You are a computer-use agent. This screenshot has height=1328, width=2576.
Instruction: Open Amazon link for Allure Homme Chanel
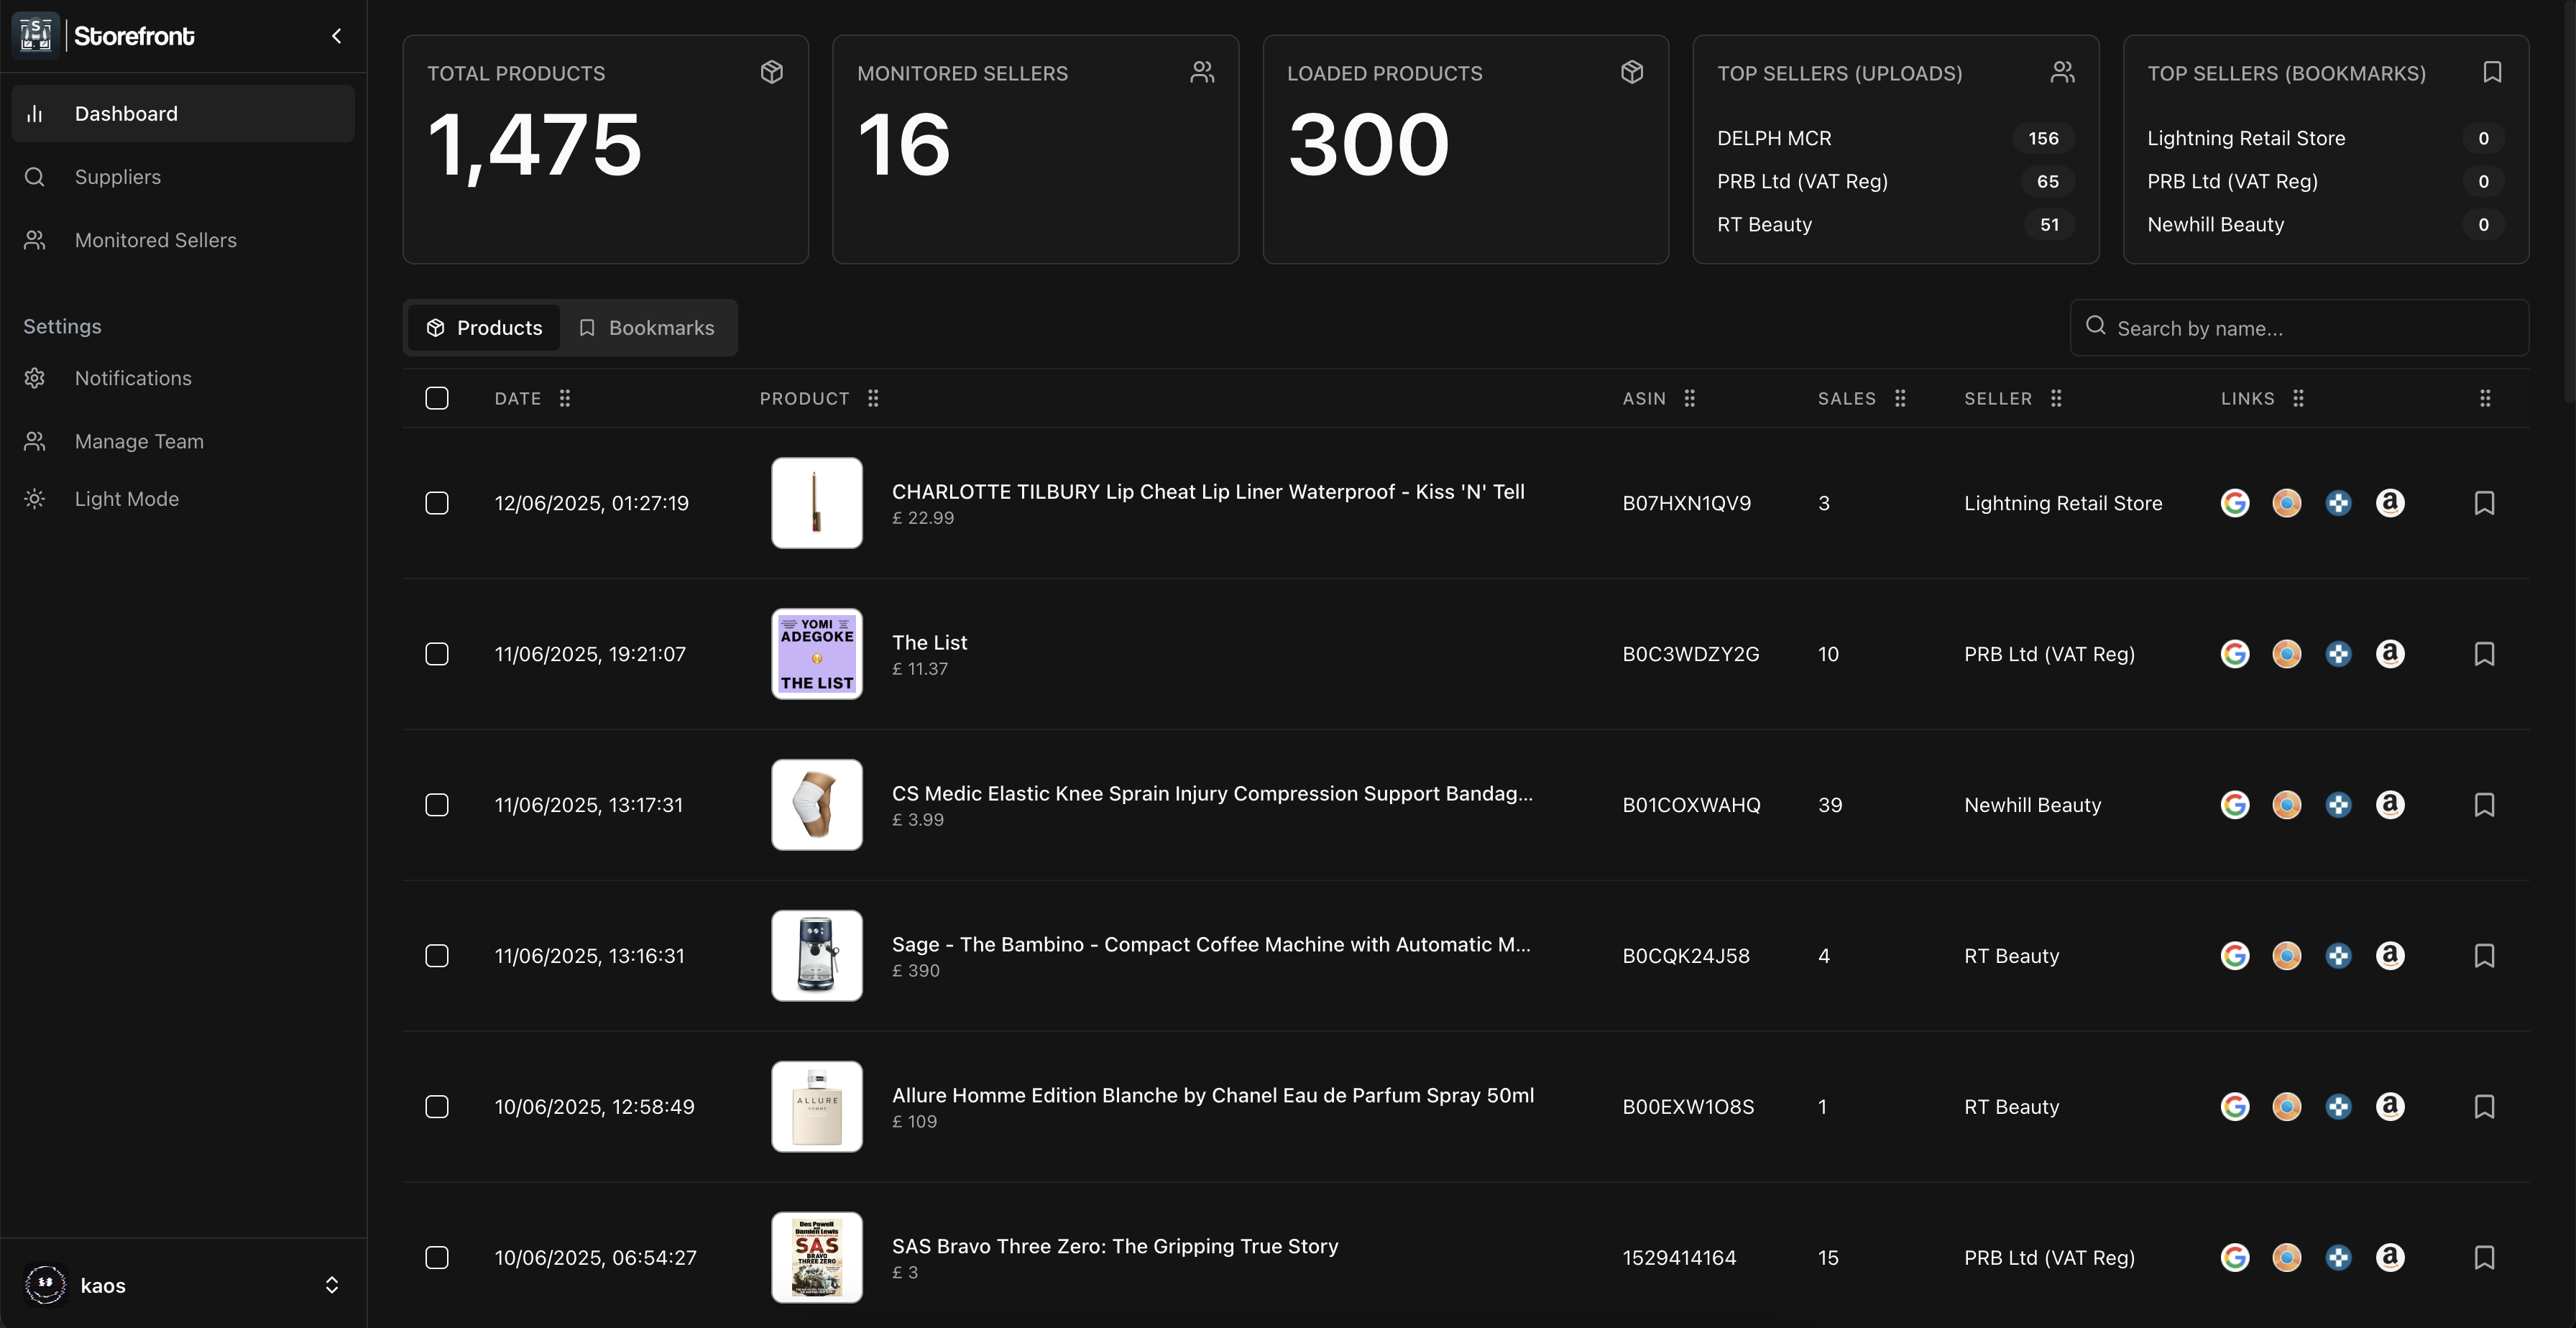click(2390, 1107)
